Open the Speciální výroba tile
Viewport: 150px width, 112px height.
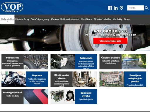pyautogui.click(x=74, y=97)
